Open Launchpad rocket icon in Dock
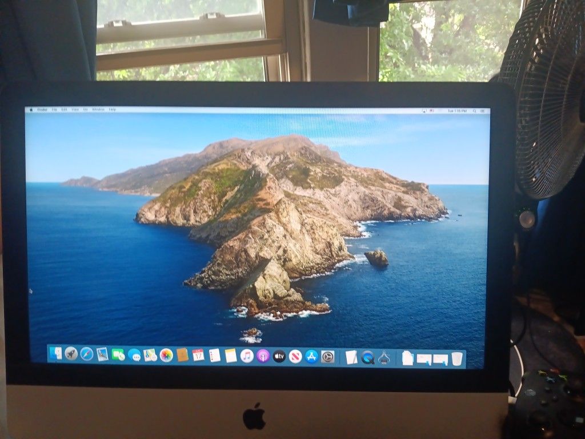The width and height of the screenshot is (585, 439). pos(71,353)
